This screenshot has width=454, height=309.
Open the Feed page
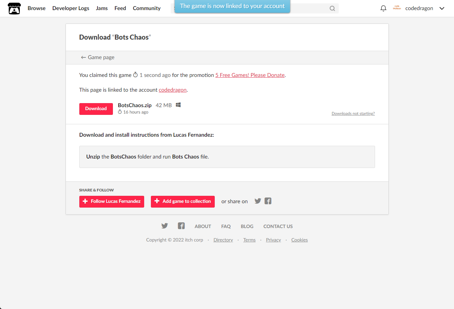coord(120,8)
